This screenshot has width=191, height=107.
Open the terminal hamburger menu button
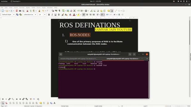coord(134,54)
